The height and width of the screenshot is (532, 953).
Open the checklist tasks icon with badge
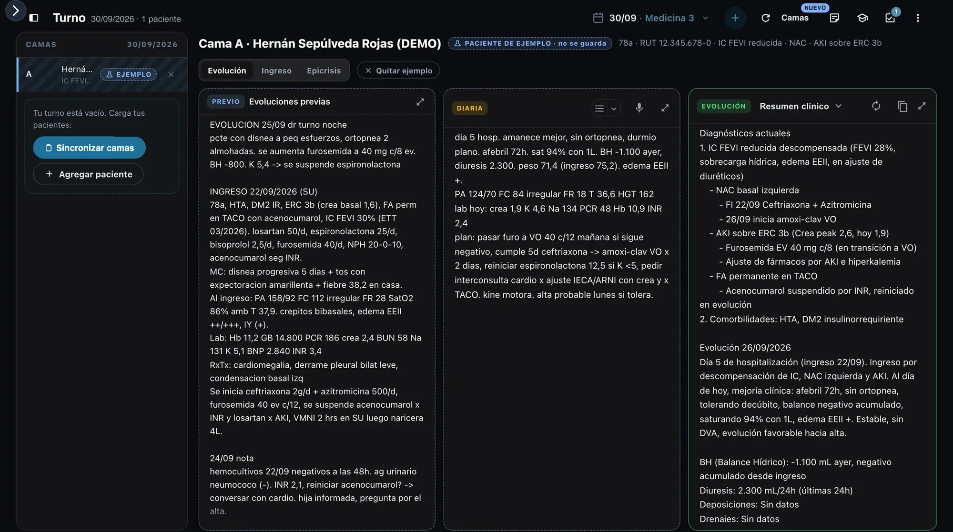[x=890, y=18]
